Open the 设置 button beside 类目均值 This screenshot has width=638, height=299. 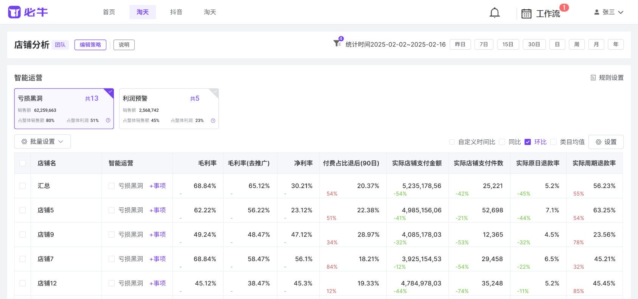point(606,142)
